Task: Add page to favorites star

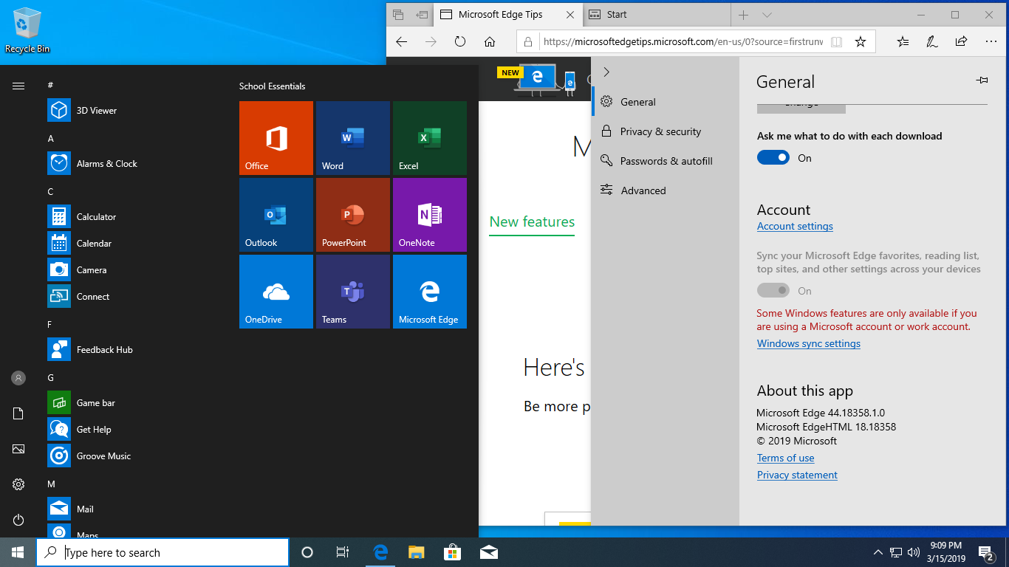Action: (x=861, y=42)
